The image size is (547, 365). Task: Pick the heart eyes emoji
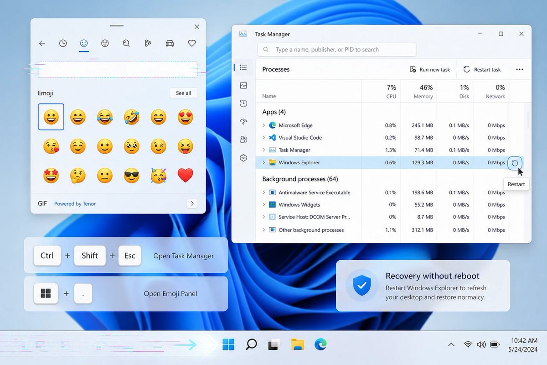click(x=186, y=117)
